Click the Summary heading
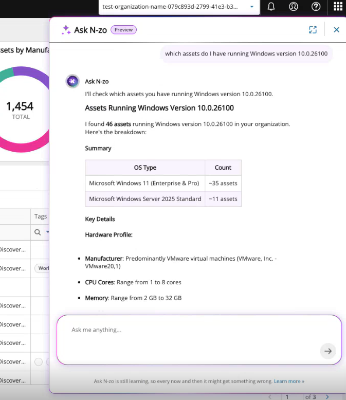The height and width of the screenshot is (400, 346). click(98, 148)
